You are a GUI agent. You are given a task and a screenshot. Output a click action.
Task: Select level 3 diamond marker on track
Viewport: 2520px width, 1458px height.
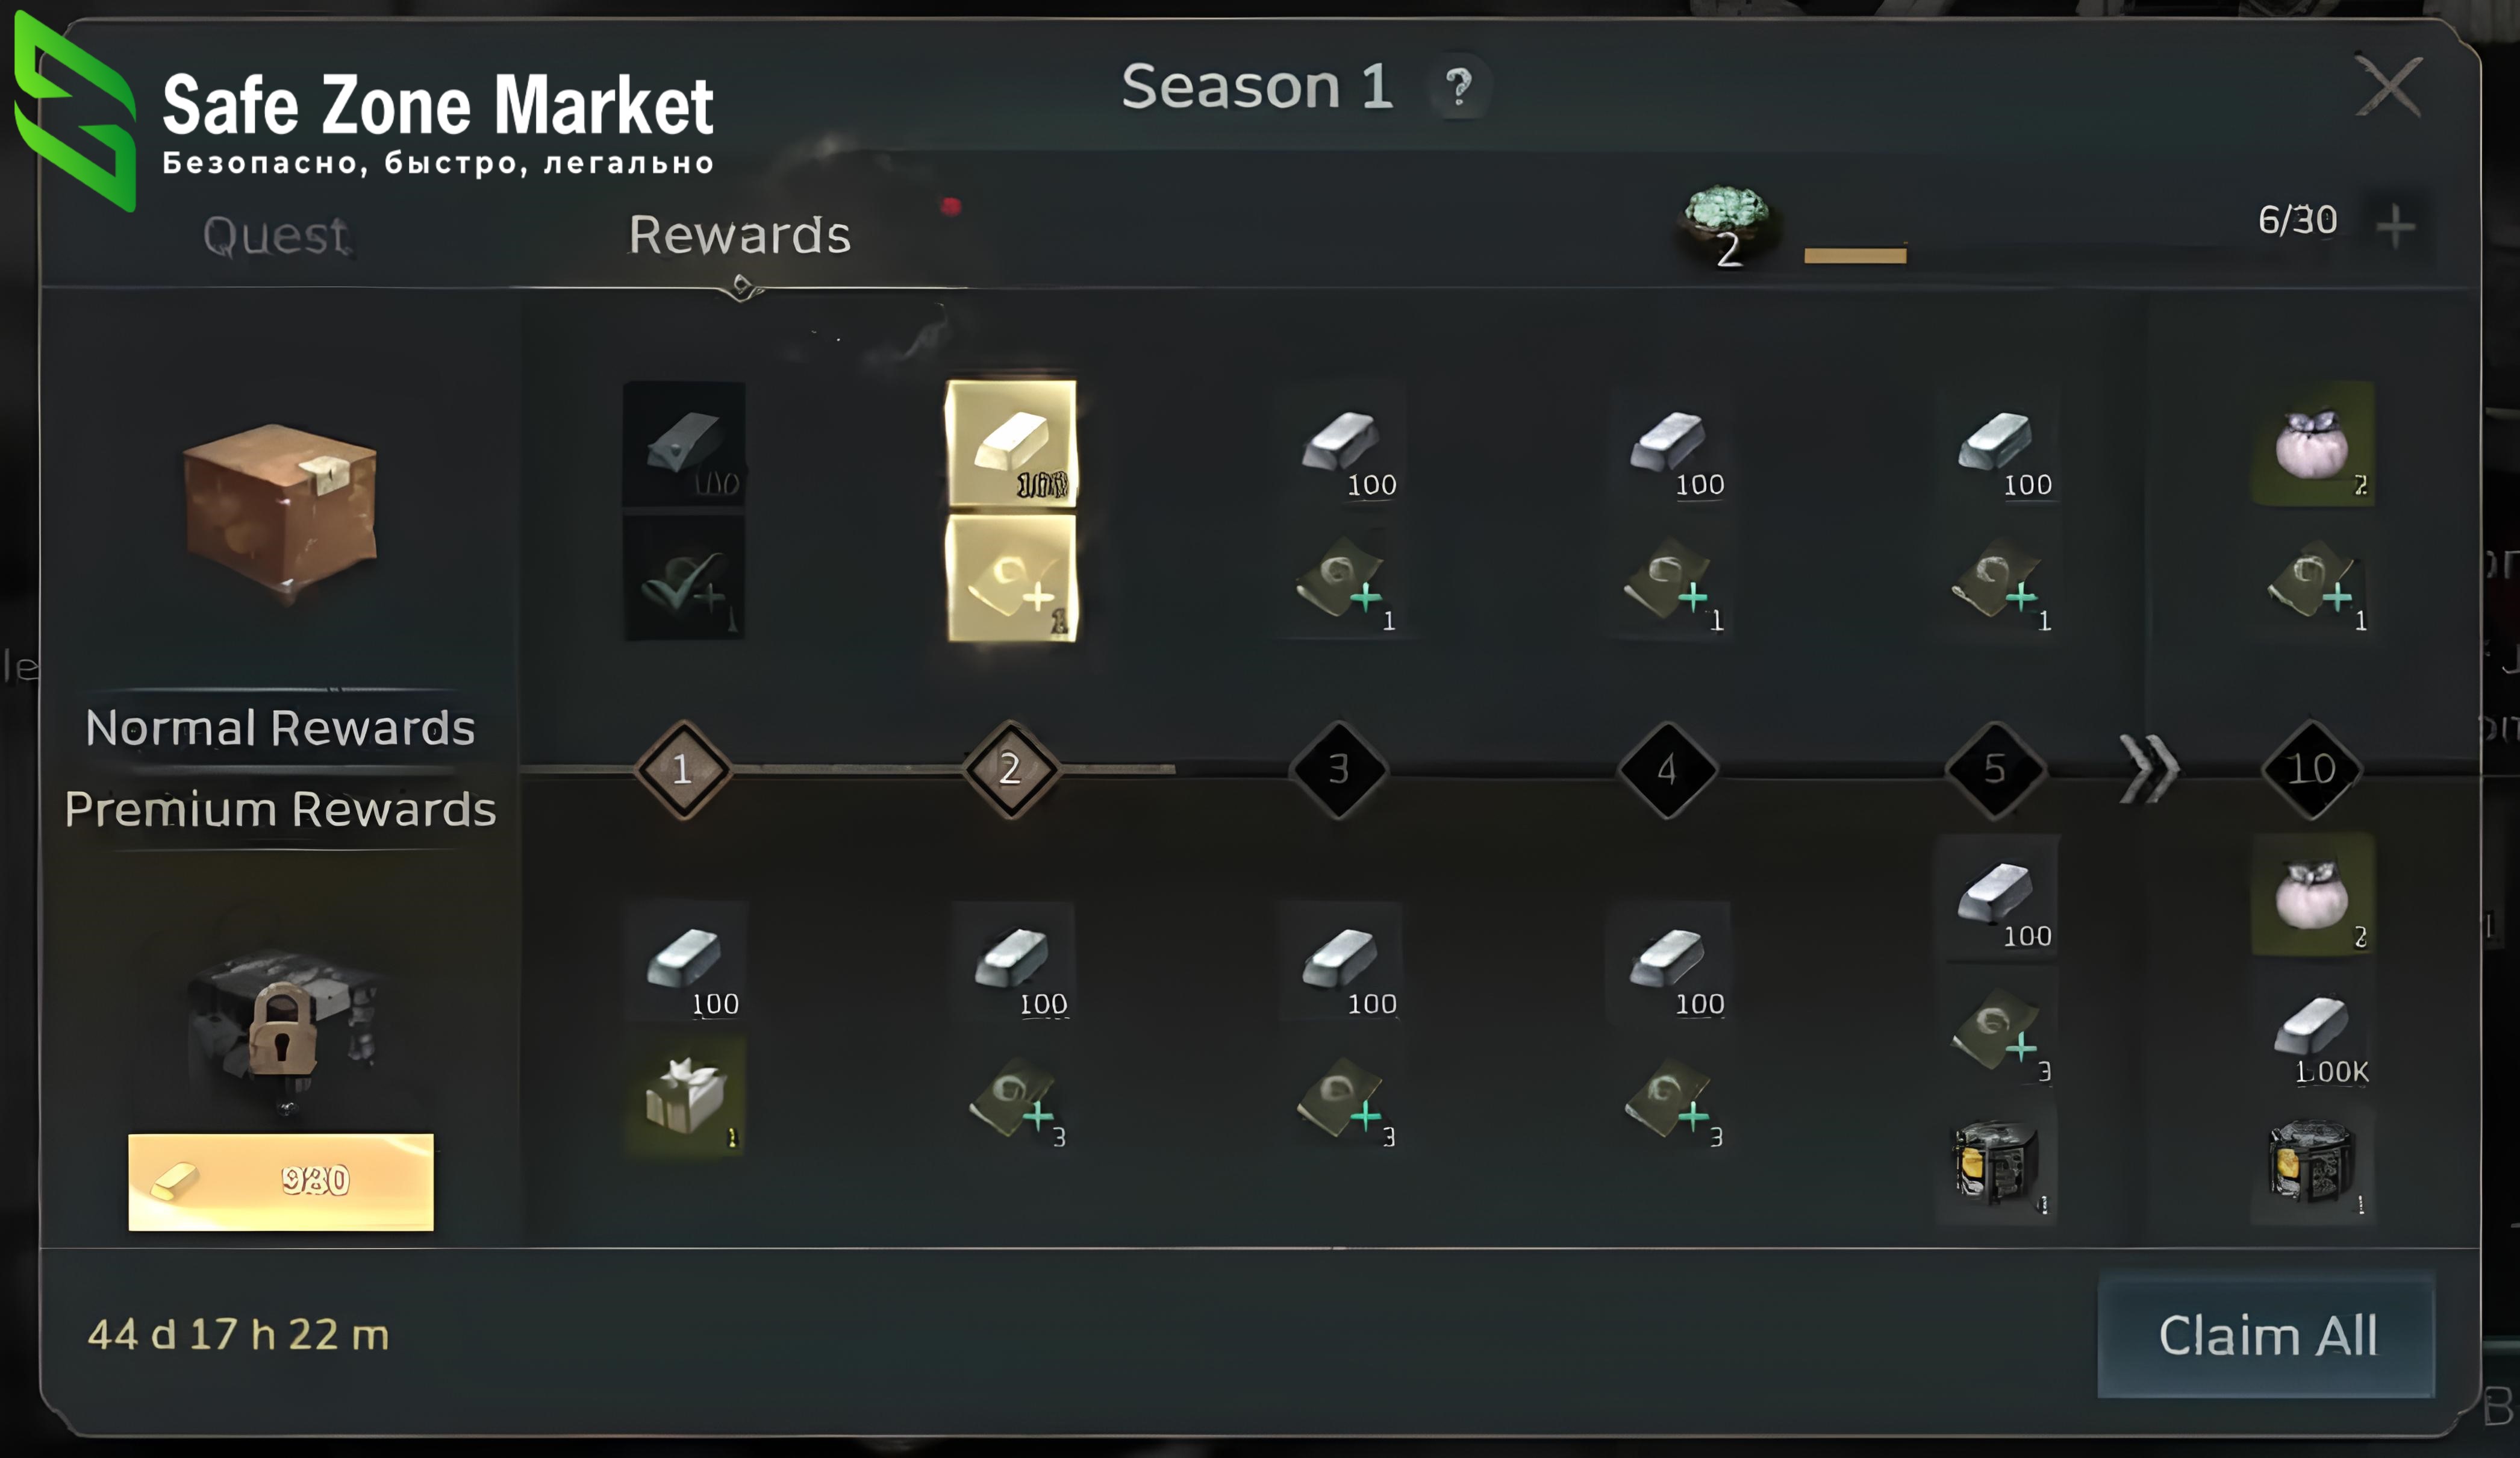pyautogui.click(x=1339, y=769)
